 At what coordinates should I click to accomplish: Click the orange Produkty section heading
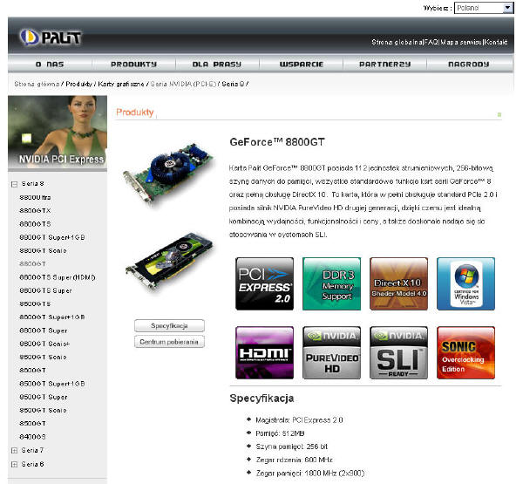click(x=135, y=112)
